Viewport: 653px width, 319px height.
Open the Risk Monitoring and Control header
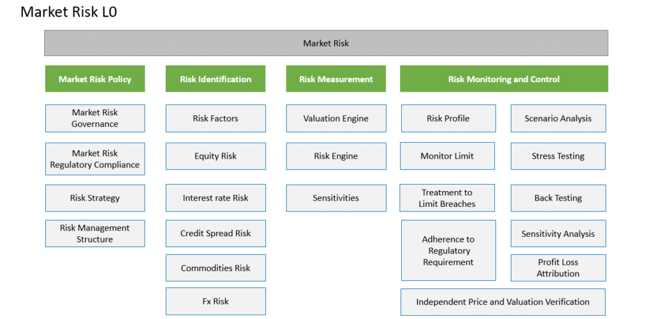[x=504, y=78]
